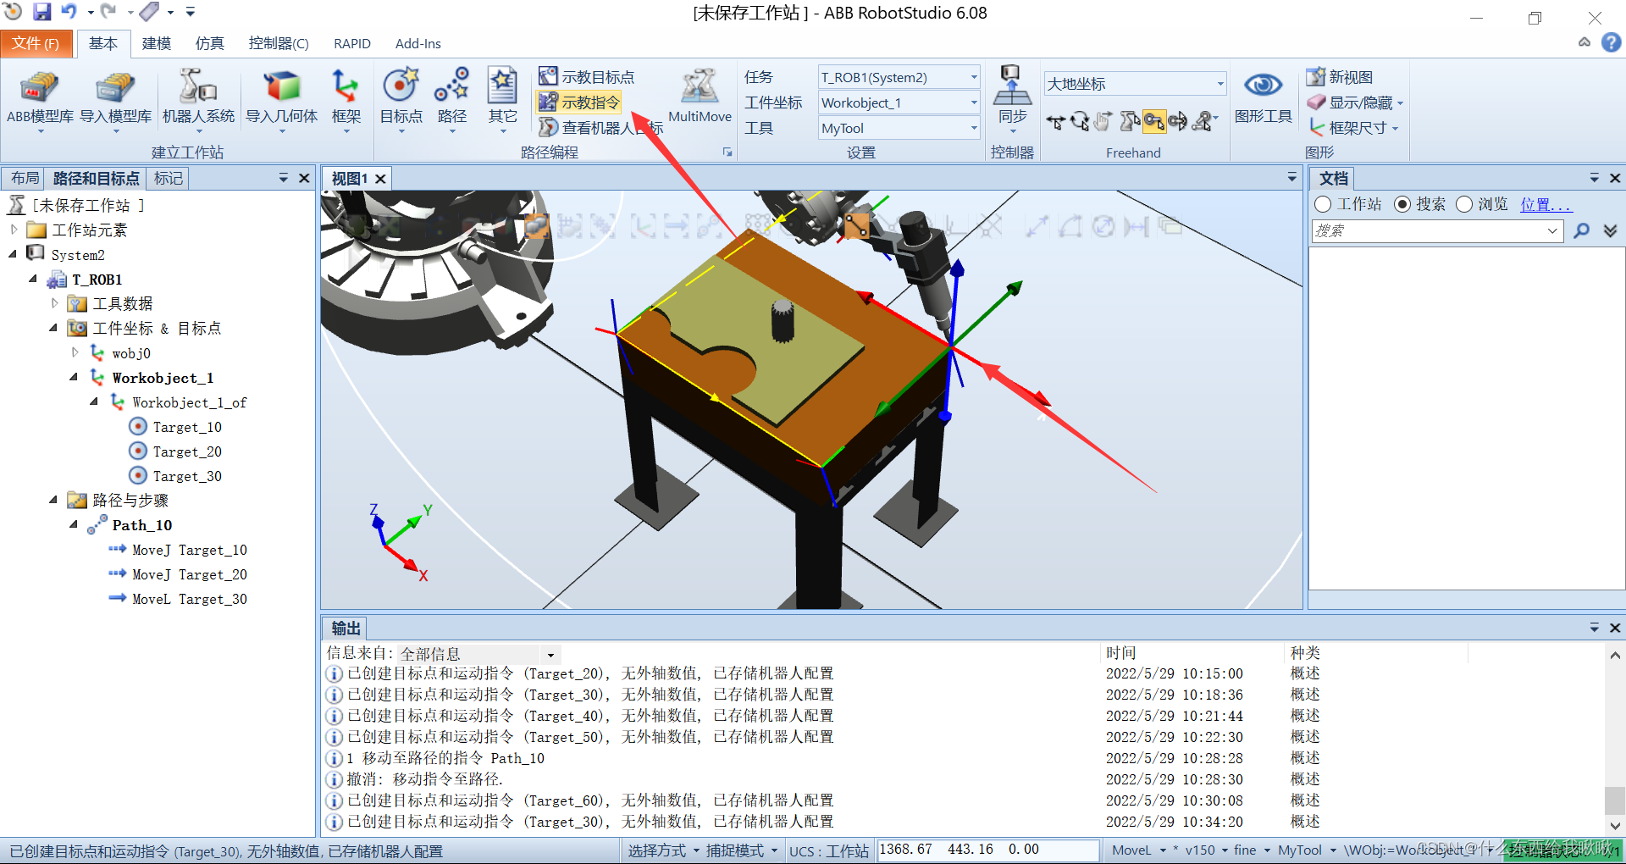Viewport: 1626px width, 864px height.
Task: Expand the 工具数据 tree node
Action: click(54, 303)
